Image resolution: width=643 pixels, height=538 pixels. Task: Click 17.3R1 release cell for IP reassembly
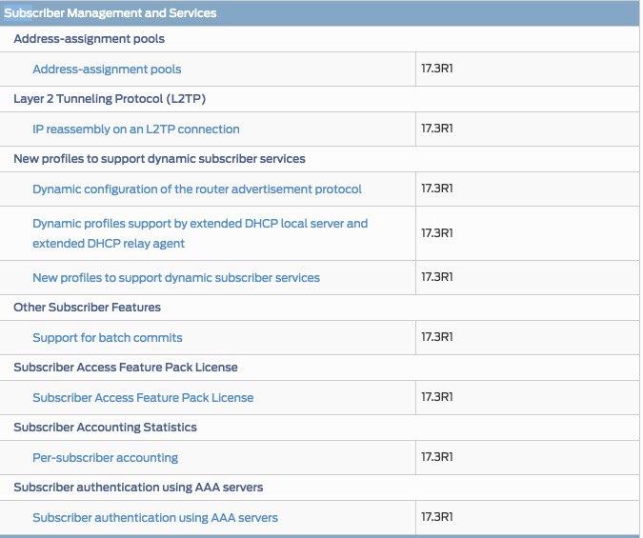pos(437,129)
